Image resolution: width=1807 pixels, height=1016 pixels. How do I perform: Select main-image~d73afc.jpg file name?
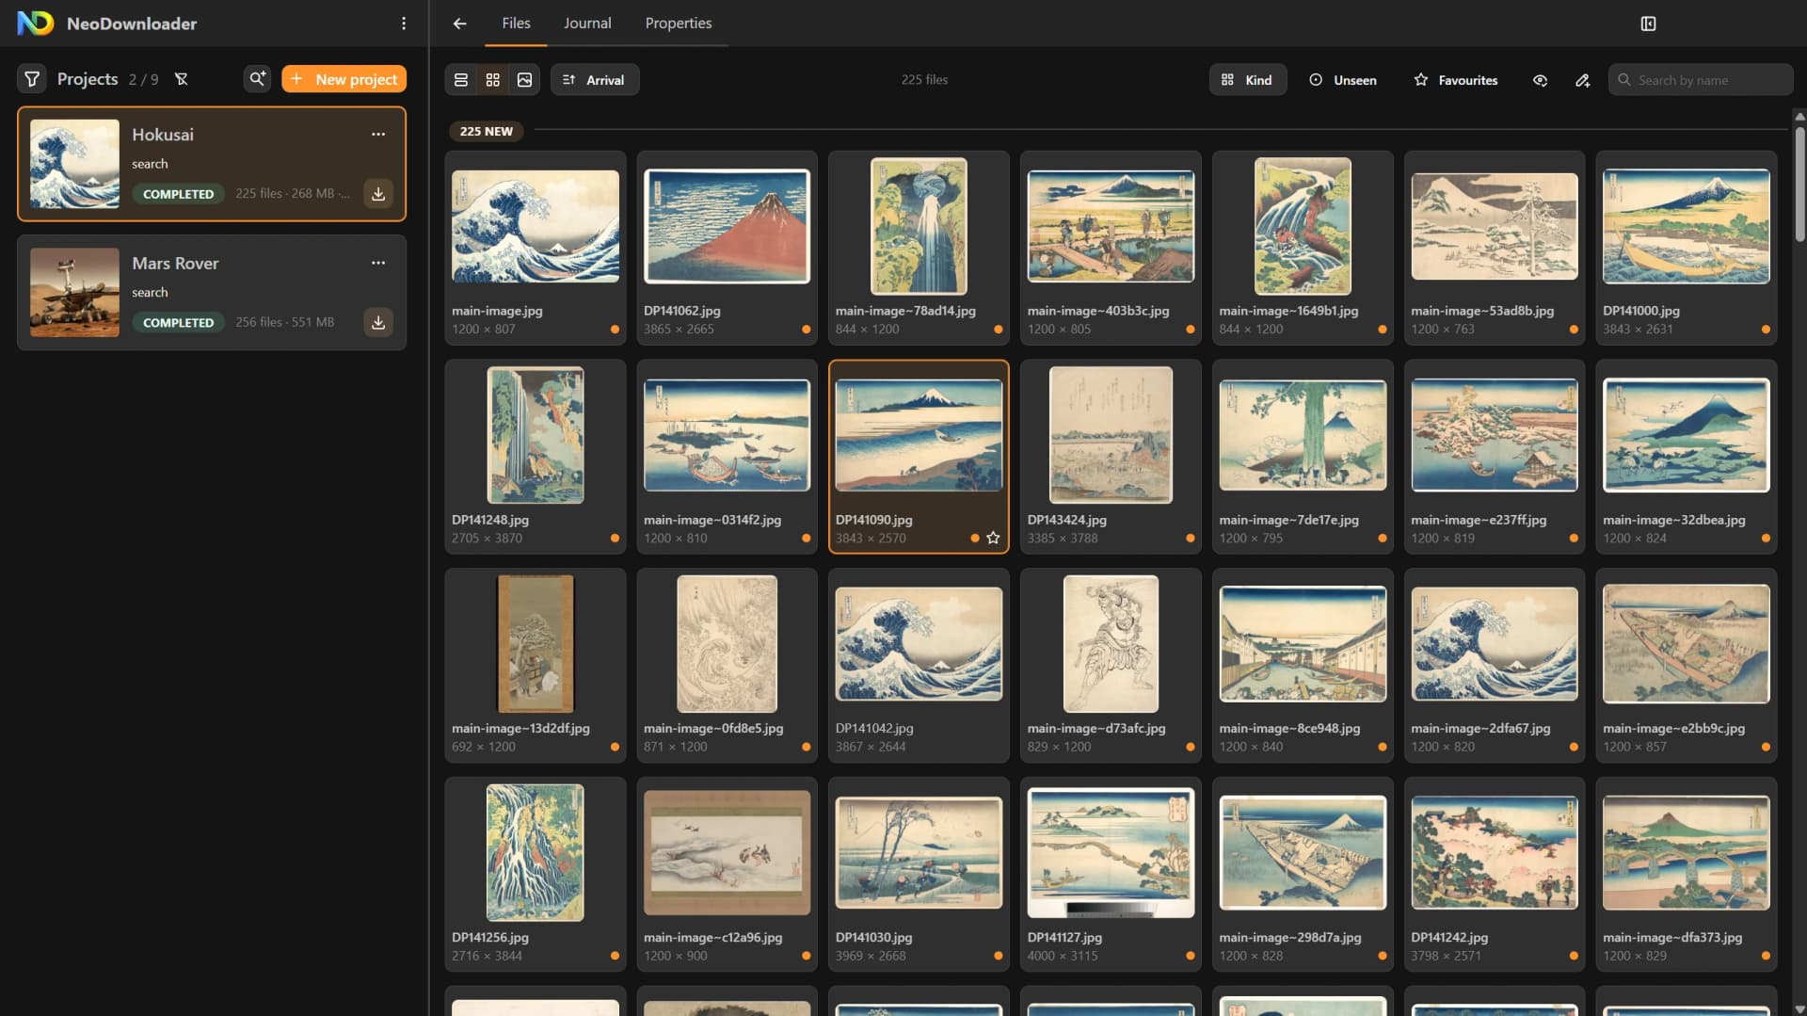point(1096,729)
